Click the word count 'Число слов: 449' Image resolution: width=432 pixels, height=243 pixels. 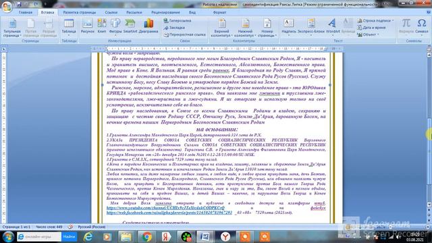[49, 227]
